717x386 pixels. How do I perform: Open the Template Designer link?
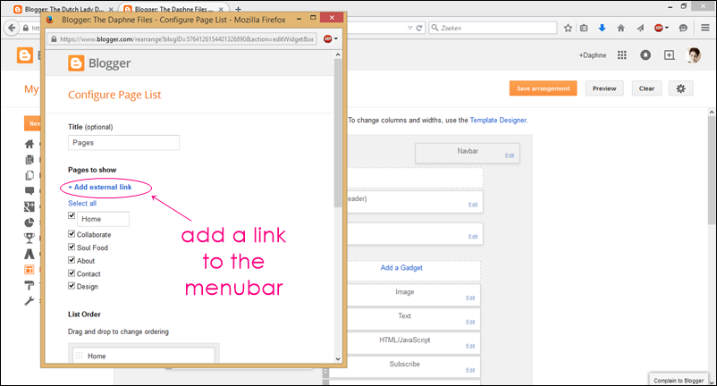pos(498,120)
